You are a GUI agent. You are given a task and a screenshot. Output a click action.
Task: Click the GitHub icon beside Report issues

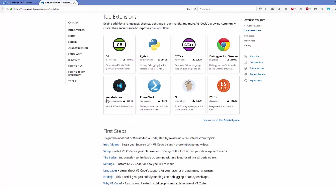[246, 81]
